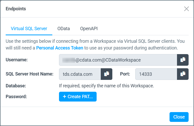Copy the SQL Server Host Name value
The image size is (194, 126).
point(106,74)
